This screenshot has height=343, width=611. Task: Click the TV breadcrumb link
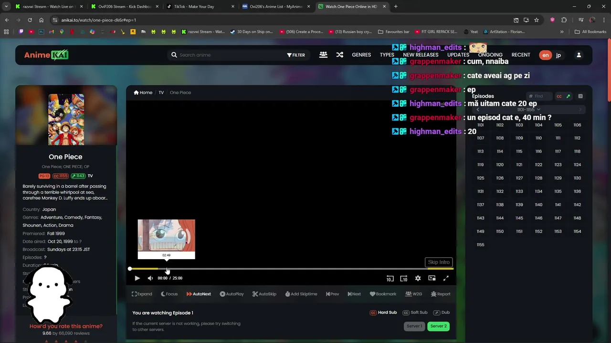(x=161, y=92)
